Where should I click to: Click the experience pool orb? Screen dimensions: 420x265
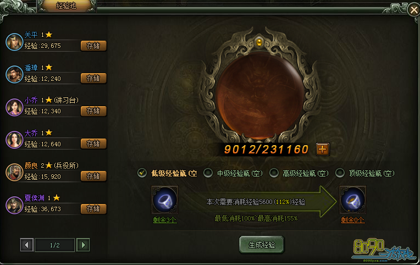click(259, 96)
